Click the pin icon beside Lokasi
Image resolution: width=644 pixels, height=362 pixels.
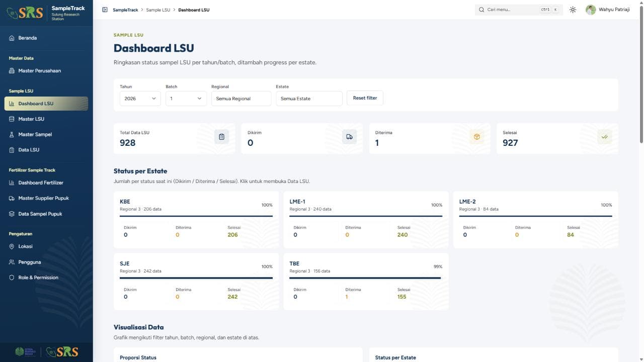(12, 246)
